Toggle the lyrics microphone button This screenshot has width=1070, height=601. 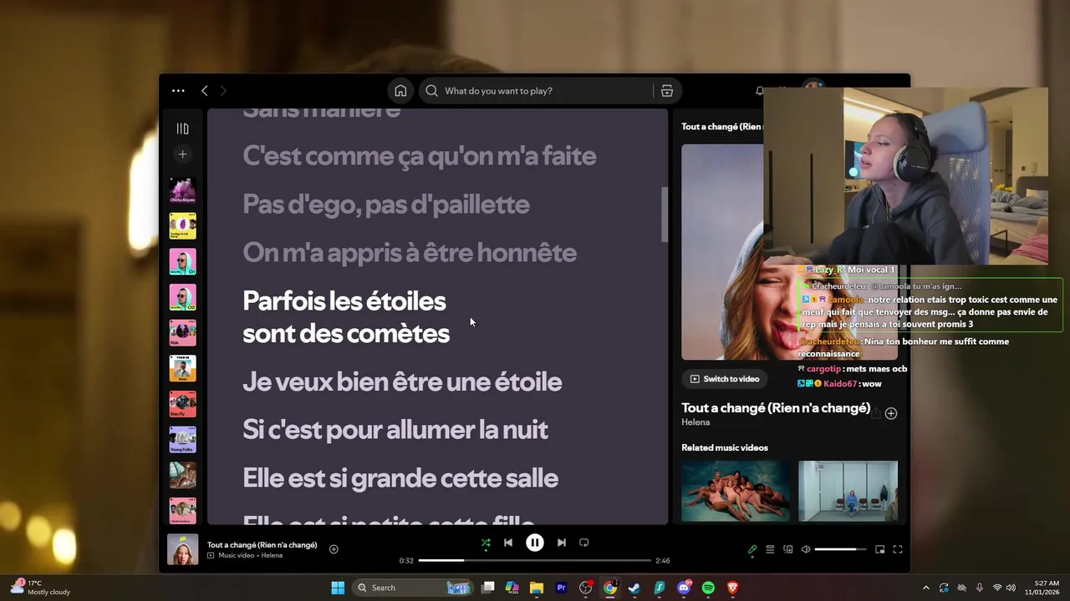tap(752, 549)
